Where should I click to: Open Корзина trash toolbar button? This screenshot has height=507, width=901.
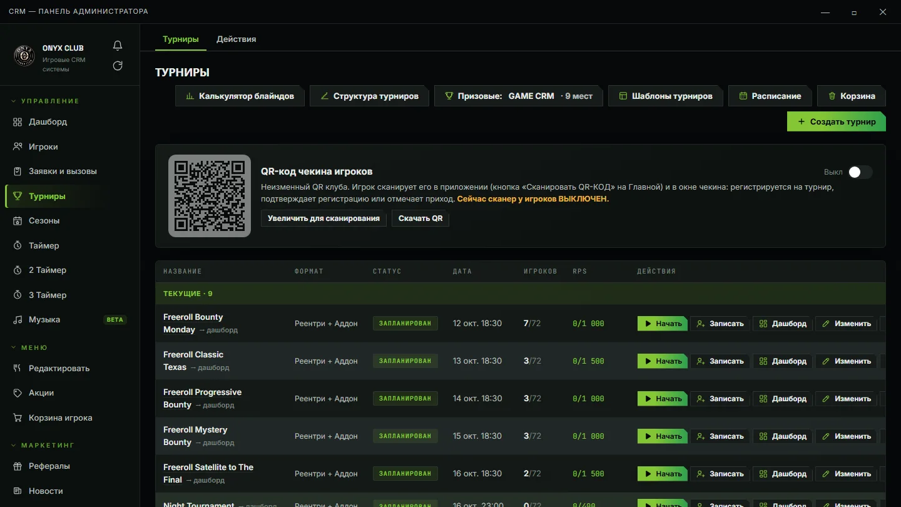[x=851, y=96]
